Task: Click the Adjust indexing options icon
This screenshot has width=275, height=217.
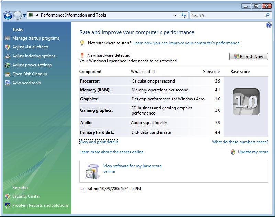Action: [x=8, y=56]
